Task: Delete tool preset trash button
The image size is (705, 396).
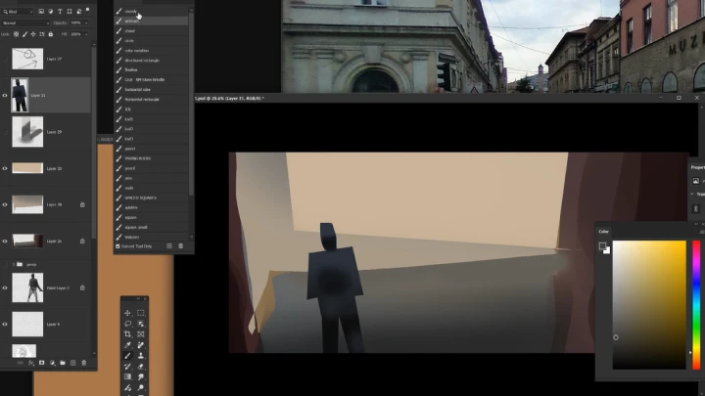Action: pos(181,246)
